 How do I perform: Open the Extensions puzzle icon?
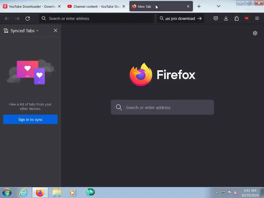point(237,18)
